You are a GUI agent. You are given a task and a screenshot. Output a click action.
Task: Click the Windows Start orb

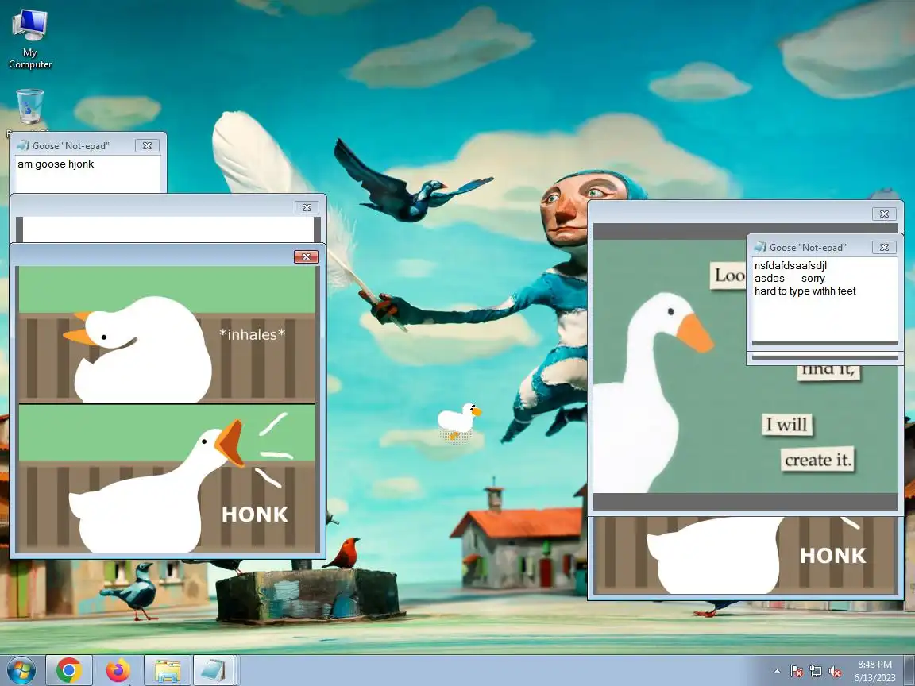[x=21, y=671]
